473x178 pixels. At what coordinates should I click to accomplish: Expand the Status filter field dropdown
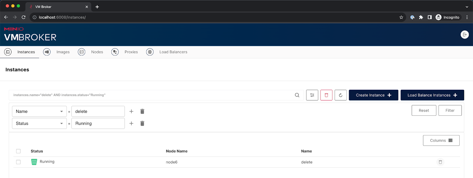pyautogui.click(x=39, y=123)
